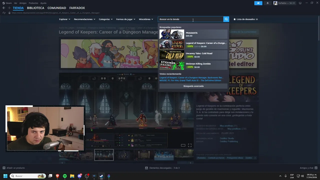Select Uncanny Tales: Cold Road suggestion
Screen dimensions: 320x180
[x=193, y=55]
